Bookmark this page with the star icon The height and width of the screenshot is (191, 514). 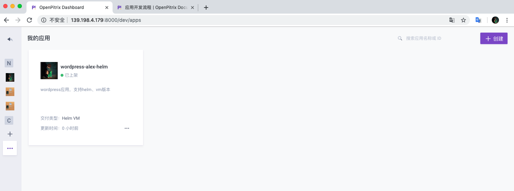pyautogui.click(x=463, y=20)
